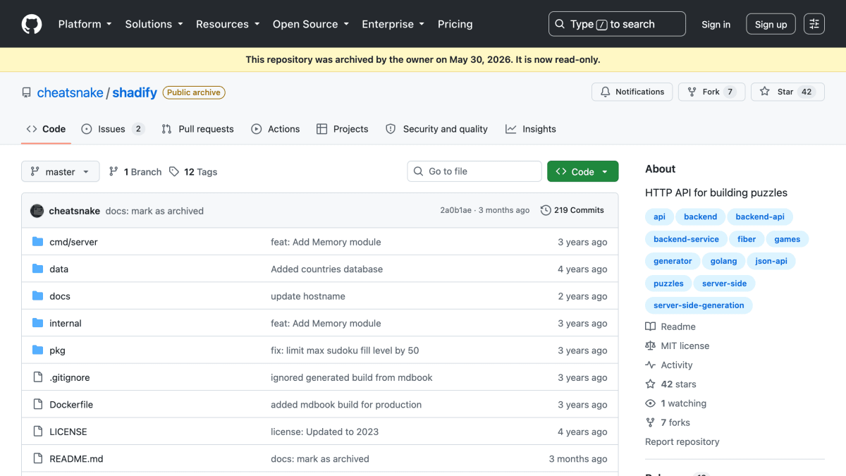Select the golang topic tag
The height and width of the screenshot is (476, 846).
click(723, 261)
